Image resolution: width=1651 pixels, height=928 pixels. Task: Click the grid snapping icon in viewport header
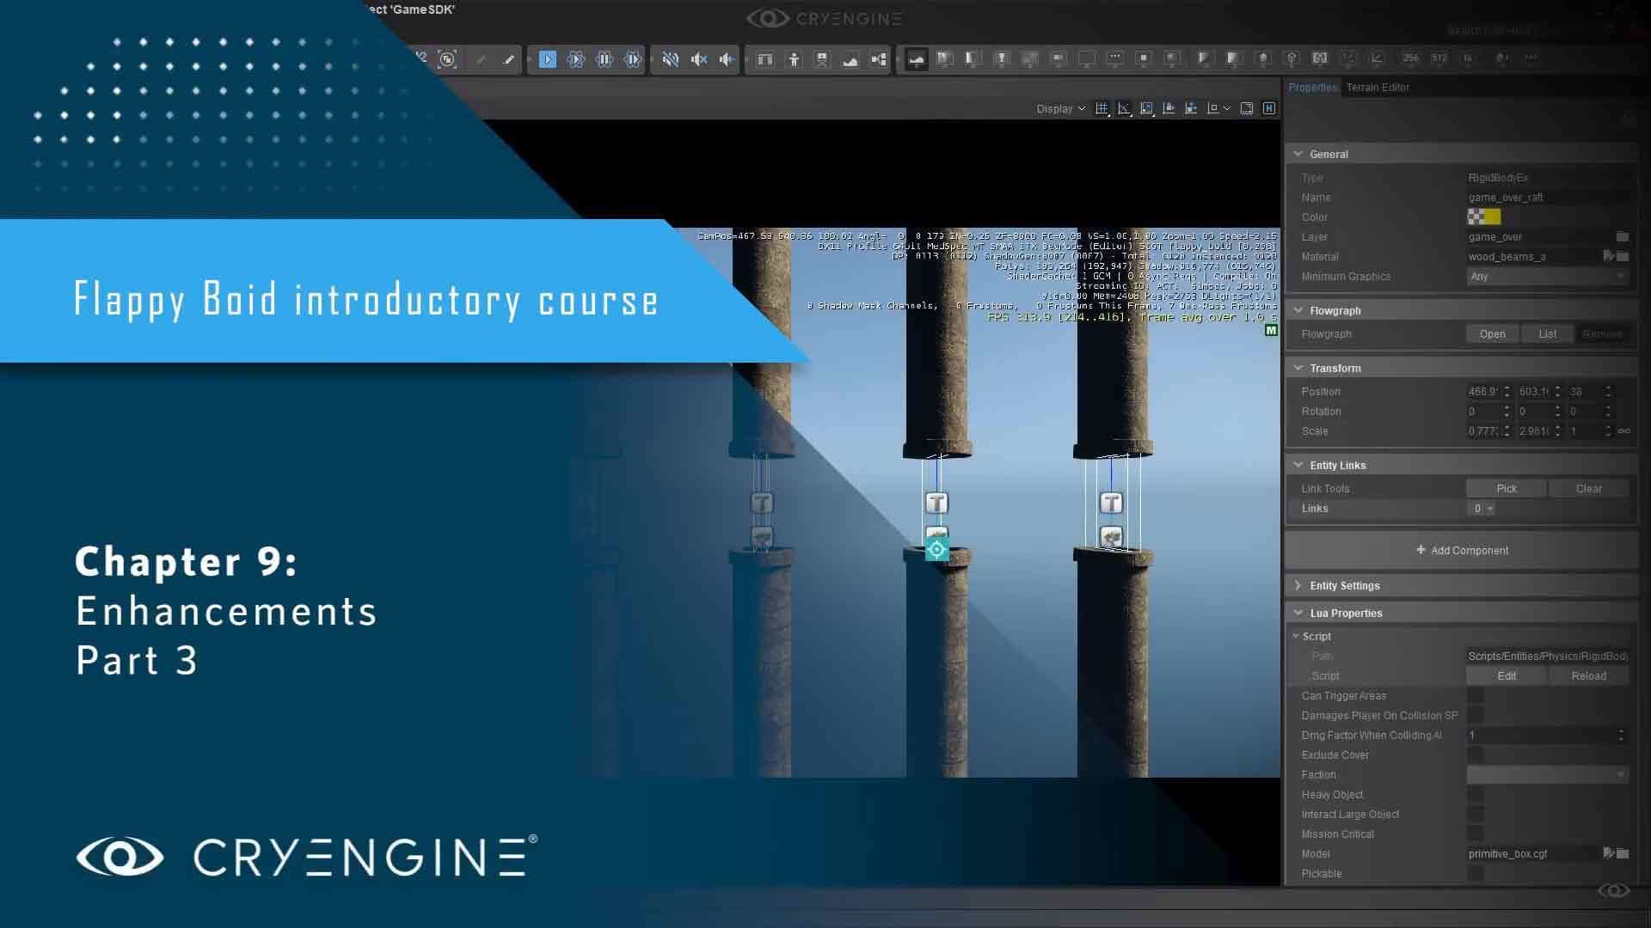1102,108
